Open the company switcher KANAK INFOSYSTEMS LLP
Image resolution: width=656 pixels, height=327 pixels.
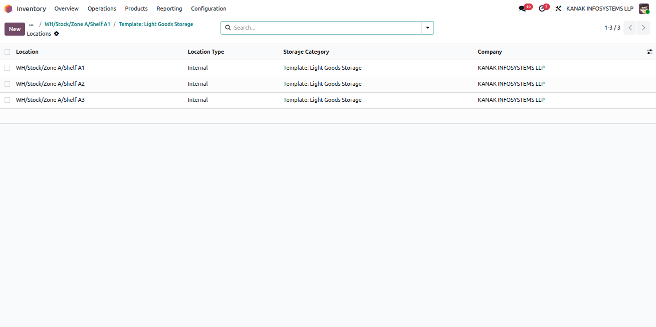pos(600,9)
